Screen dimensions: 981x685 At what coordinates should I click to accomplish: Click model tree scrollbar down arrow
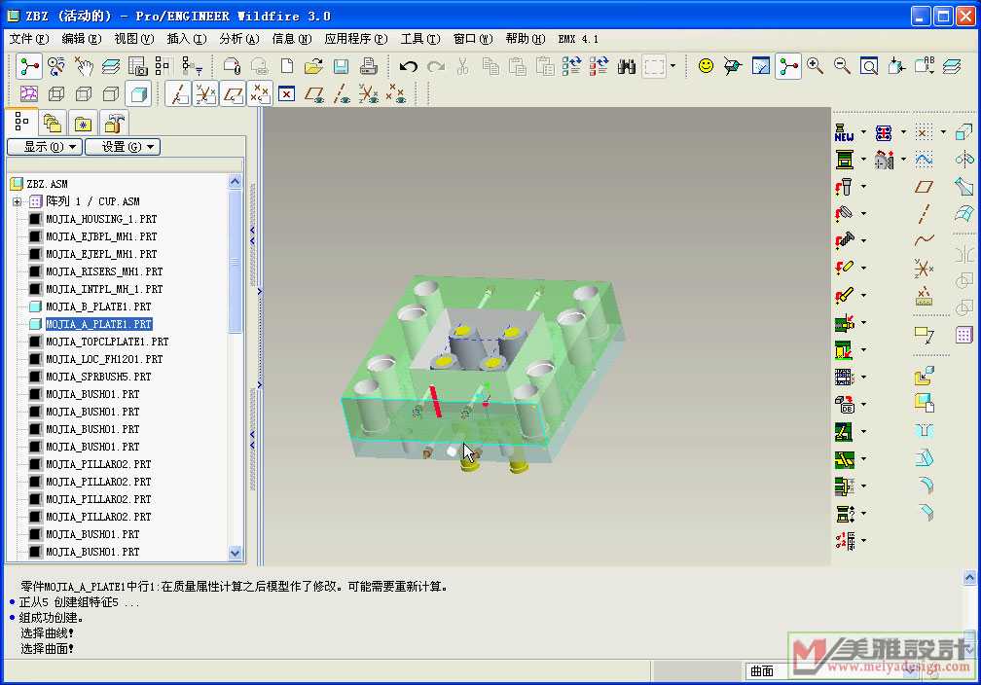click(x=236, y=553)
